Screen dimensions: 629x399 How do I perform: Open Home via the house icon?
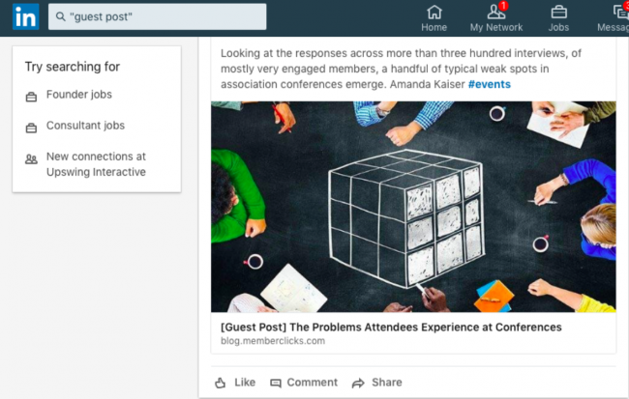click(434, 12)
